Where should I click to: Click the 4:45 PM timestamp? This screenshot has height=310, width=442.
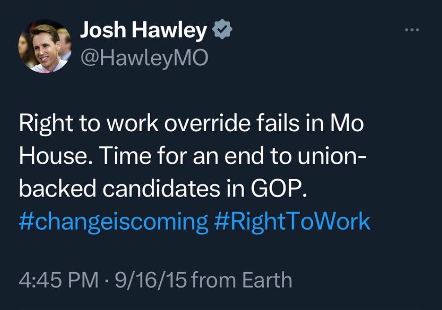point(59,281)
